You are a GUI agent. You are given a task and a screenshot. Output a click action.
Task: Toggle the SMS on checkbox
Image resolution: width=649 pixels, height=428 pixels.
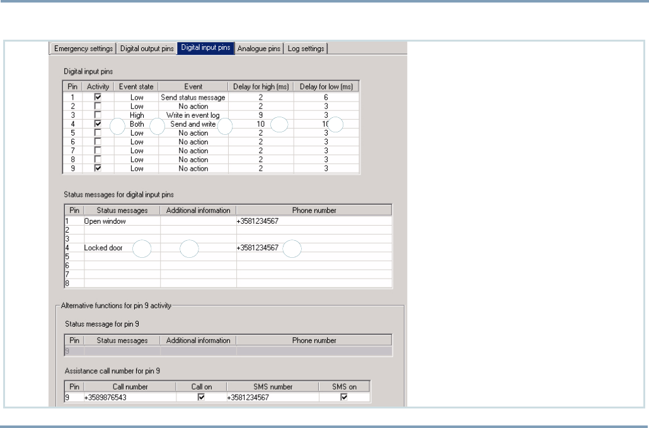point(344,397)
